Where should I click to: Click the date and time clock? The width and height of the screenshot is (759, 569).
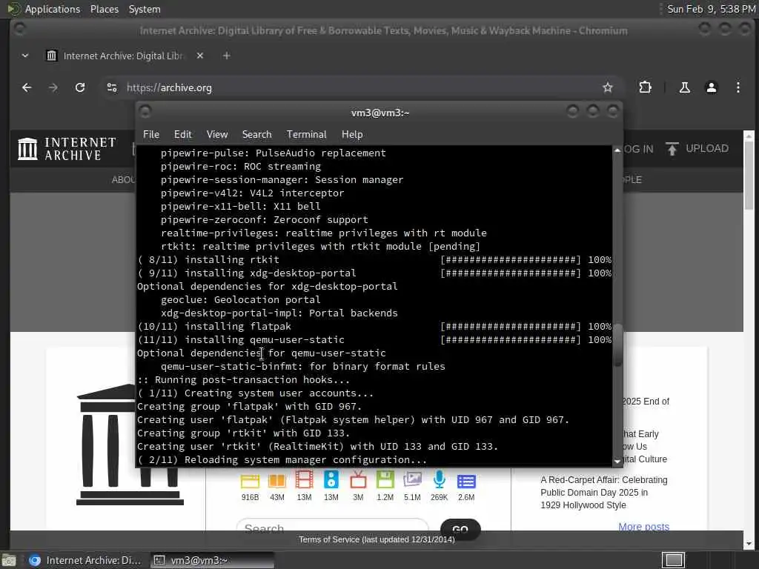pos(711,9)
